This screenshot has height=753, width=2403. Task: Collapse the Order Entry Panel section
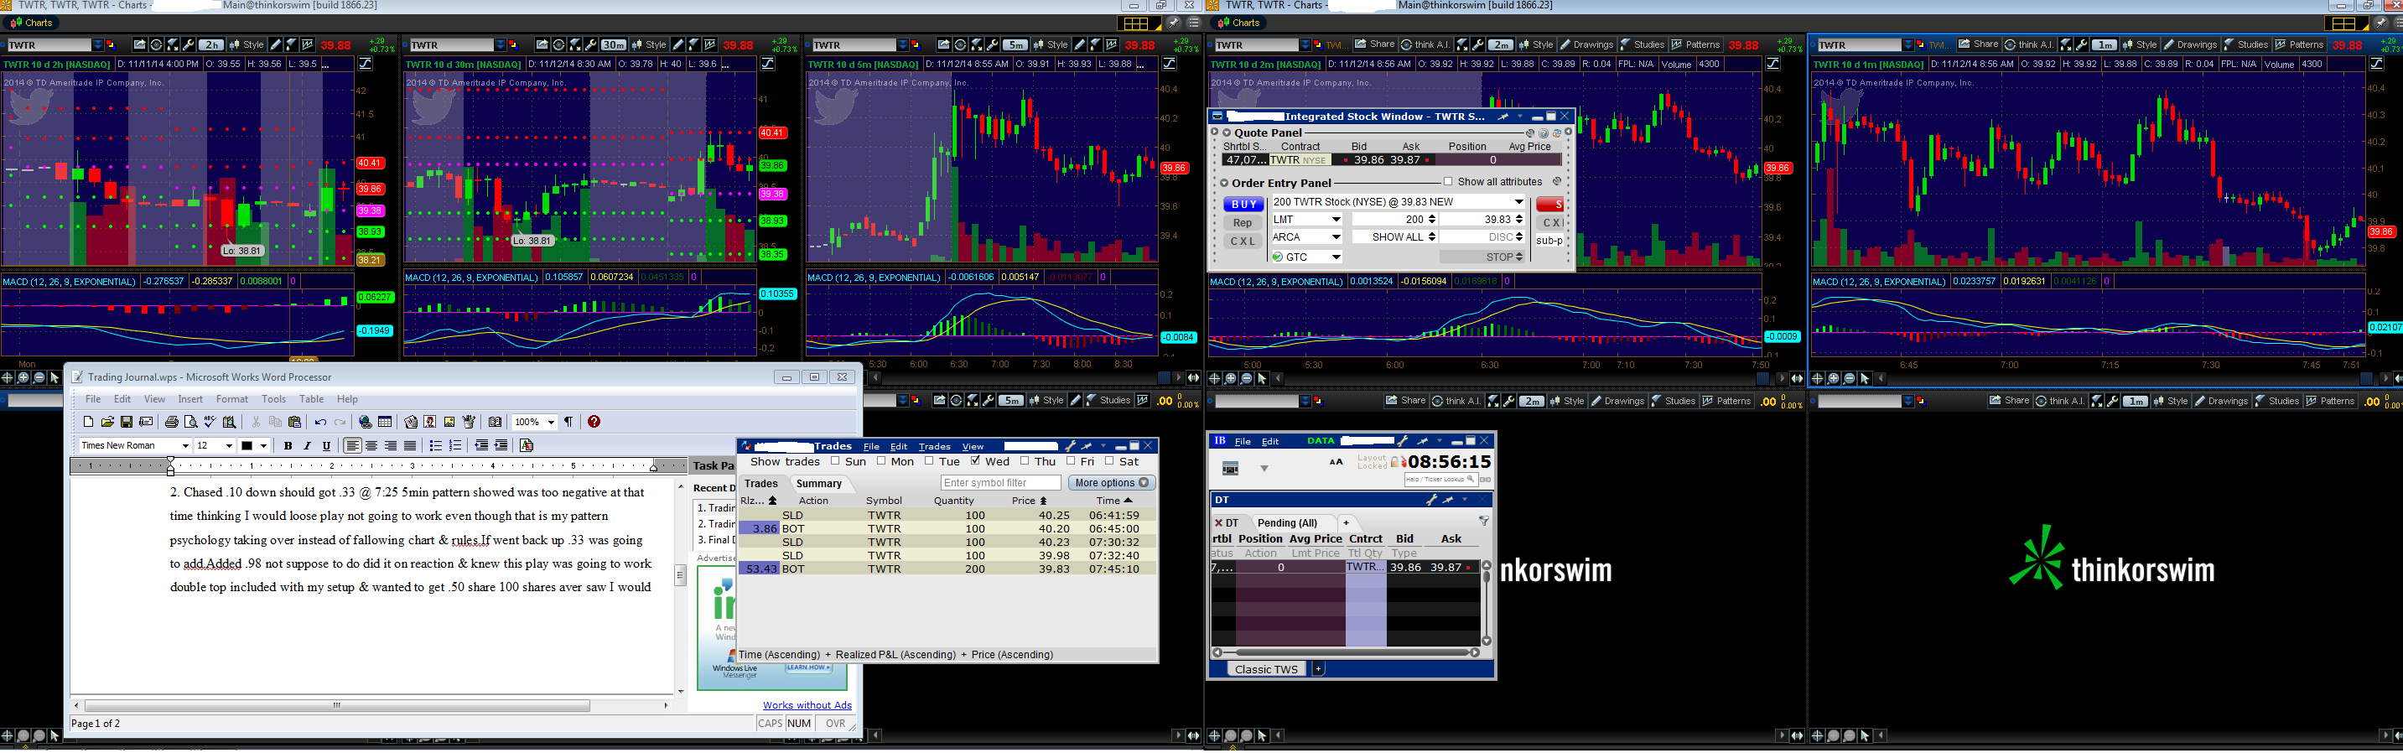coord(1225,184)
